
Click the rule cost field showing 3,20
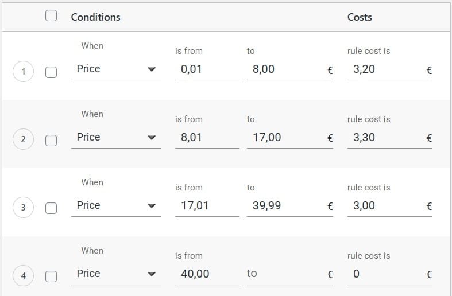click(x=385, y=69)
